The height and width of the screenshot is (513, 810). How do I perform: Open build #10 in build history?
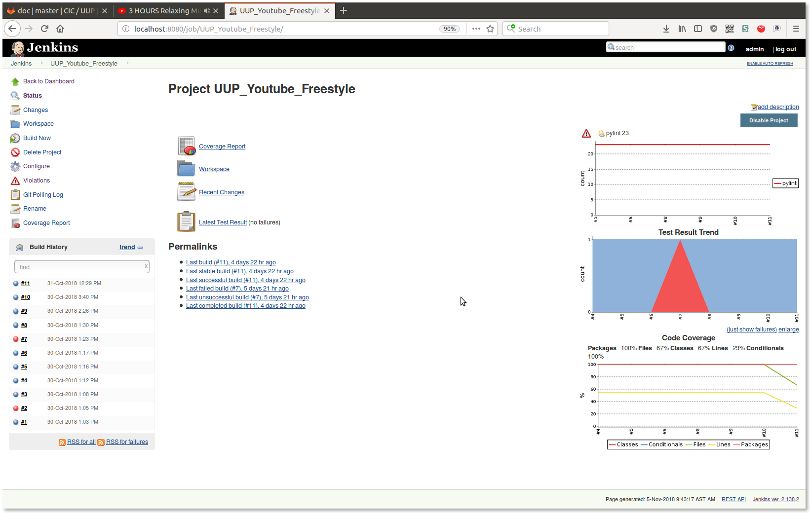(26, 297)
